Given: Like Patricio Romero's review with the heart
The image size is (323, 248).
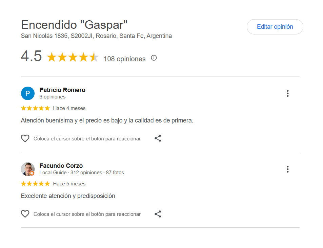Looking at the screenshot, I should [25, 138].
